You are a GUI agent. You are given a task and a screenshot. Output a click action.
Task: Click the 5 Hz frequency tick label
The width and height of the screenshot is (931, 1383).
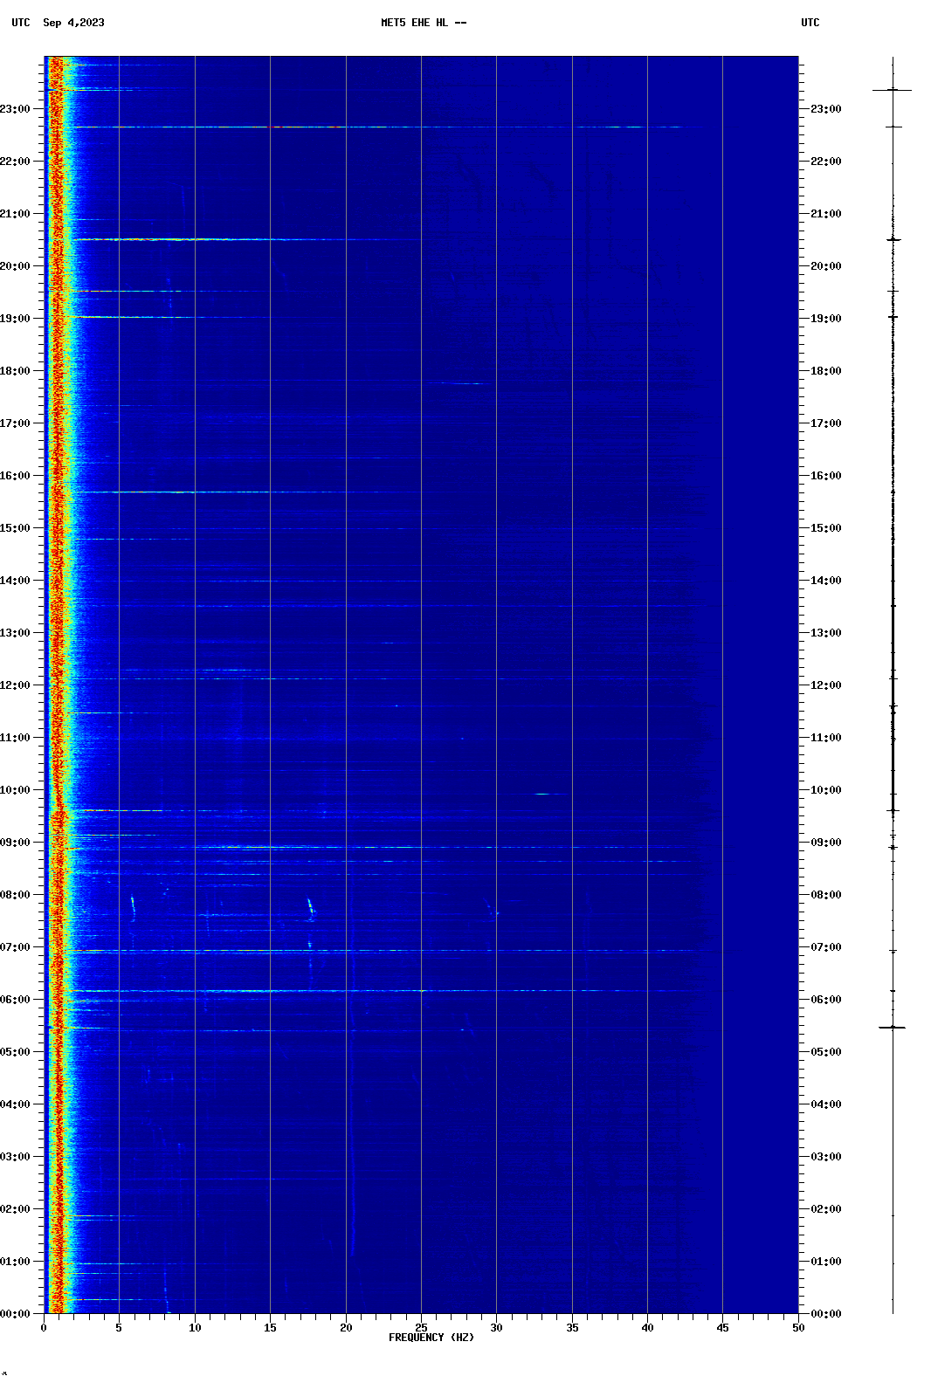pos(119,1328)
